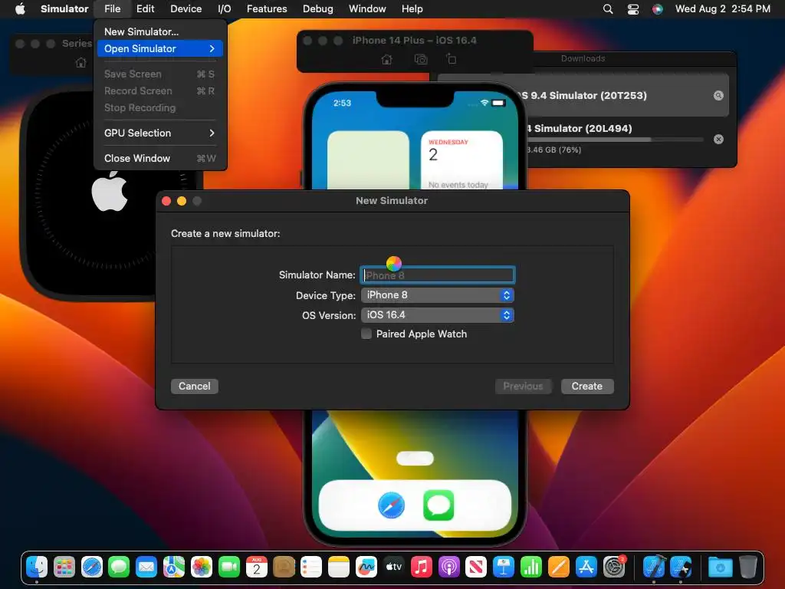Click the 20L494 download progress bar

point(614,140)
